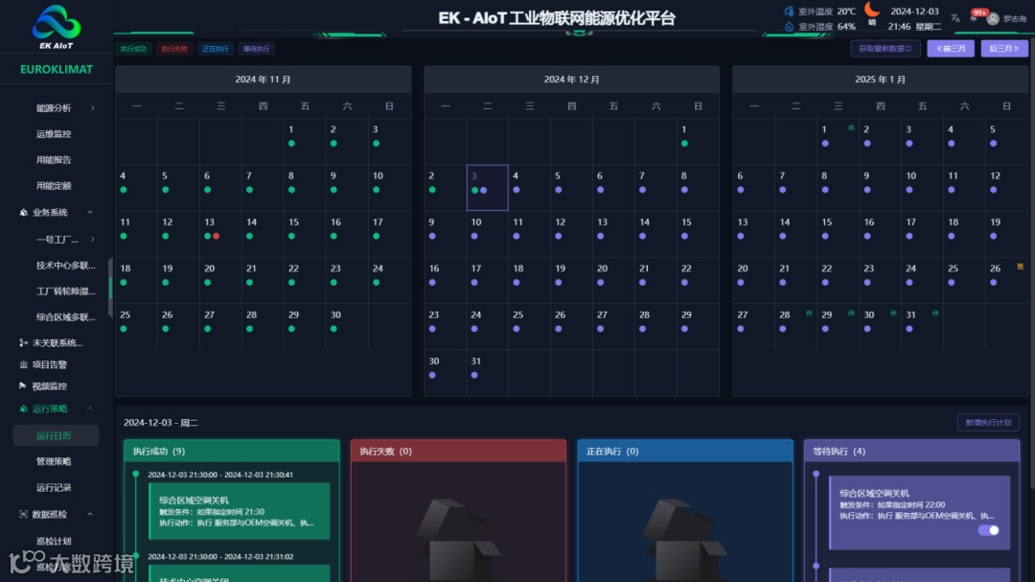Open 巡检计划 menu item
1035x582 pixels.
tap(54, 541)
